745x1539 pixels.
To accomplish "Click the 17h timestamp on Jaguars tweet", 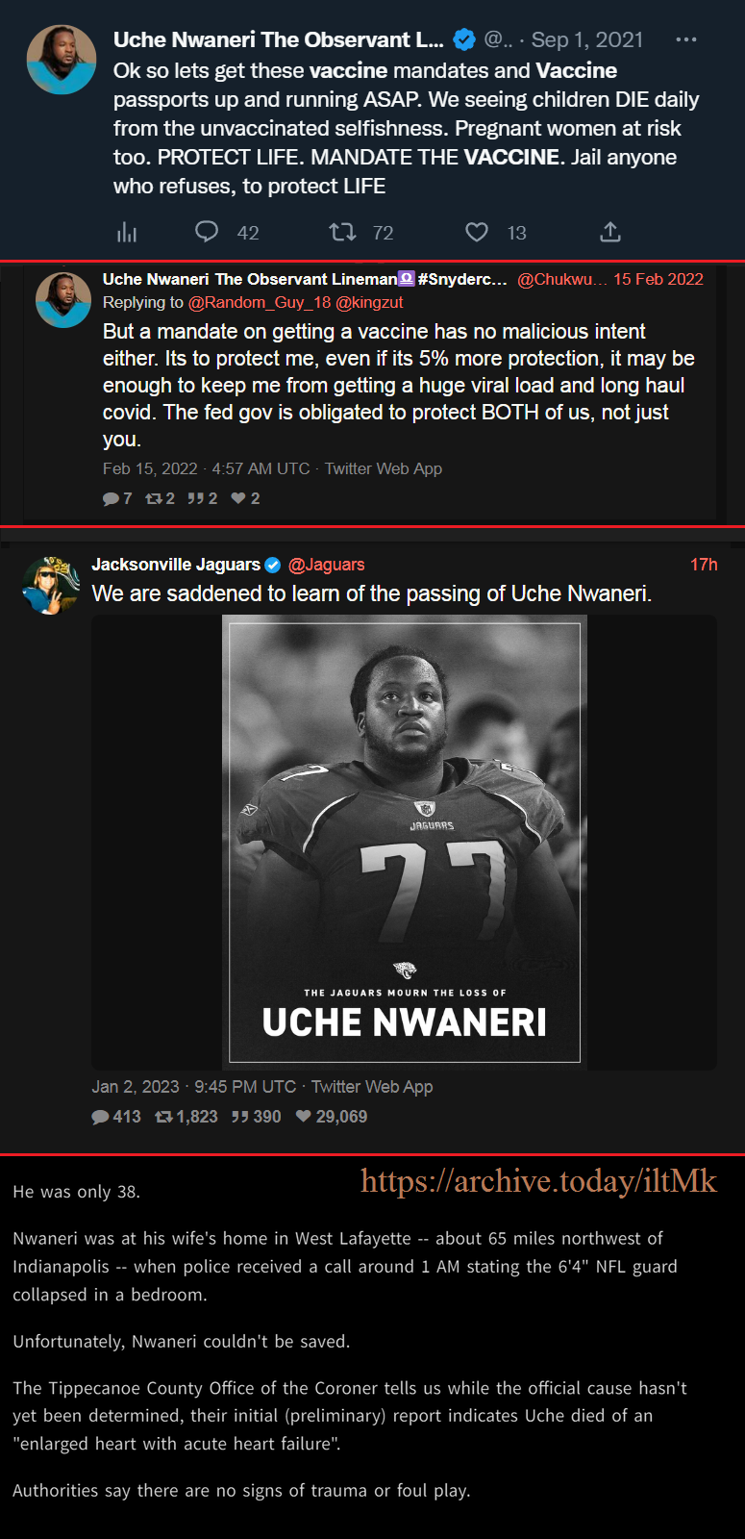I will (x=704, y=565).
